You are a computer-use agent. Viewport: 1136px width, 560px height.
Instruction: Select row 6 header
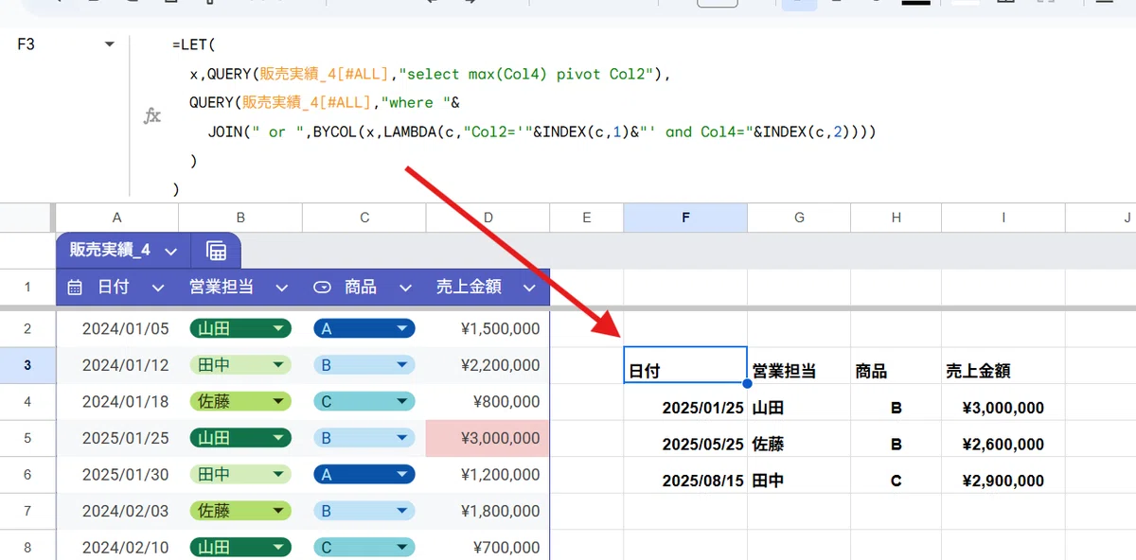[x=27, y=475]
